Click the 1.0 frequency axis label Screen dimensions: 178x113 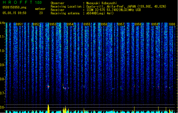click(3, 51)
